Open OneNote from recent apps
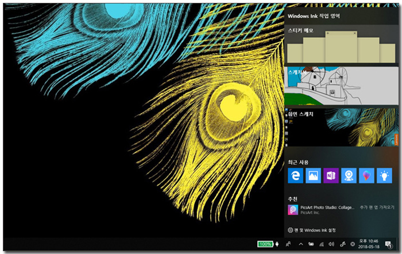Viewport: 402px width, 254px height. point(331,177)
